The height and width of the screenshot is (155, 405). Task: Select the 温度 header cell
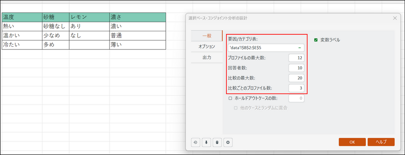pyautogui.click(x=22, y=17)
